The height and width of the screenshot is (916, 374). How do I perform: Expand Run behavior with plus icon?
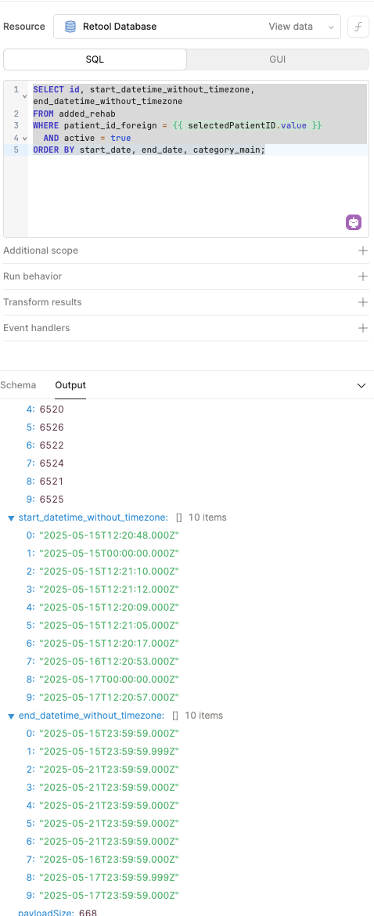point(363,276)
